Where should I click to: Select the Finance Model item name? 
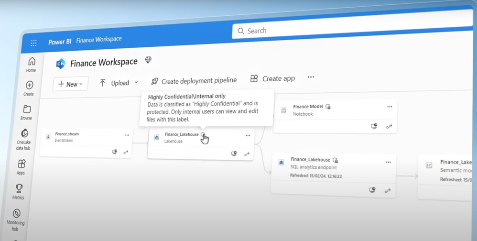point(308,107)
